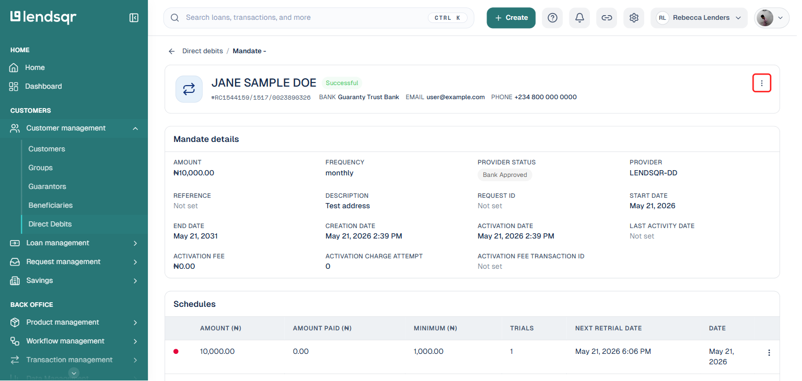The height and width of the screenshot is (381, 802).
Task: Open the settings gear icon
Action: (634, 18)
